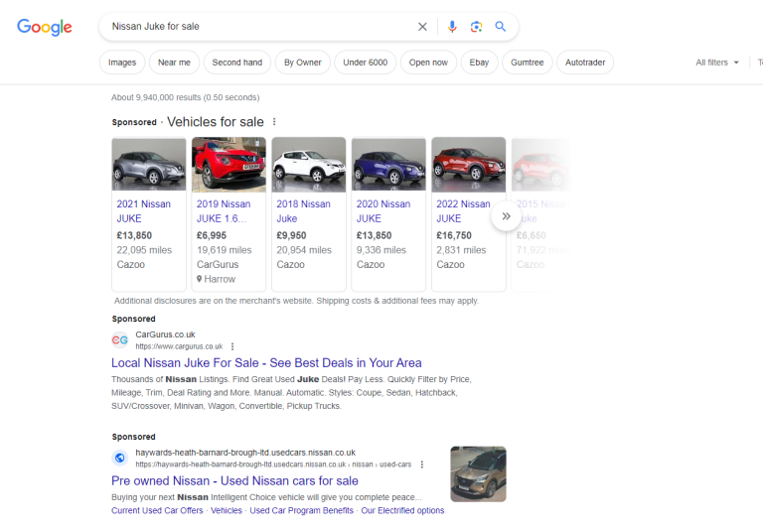This screenshot has width=763, height=531.
Task: Open the 2018 Nissan Juke listing title
Action: [x=303, y=211]
